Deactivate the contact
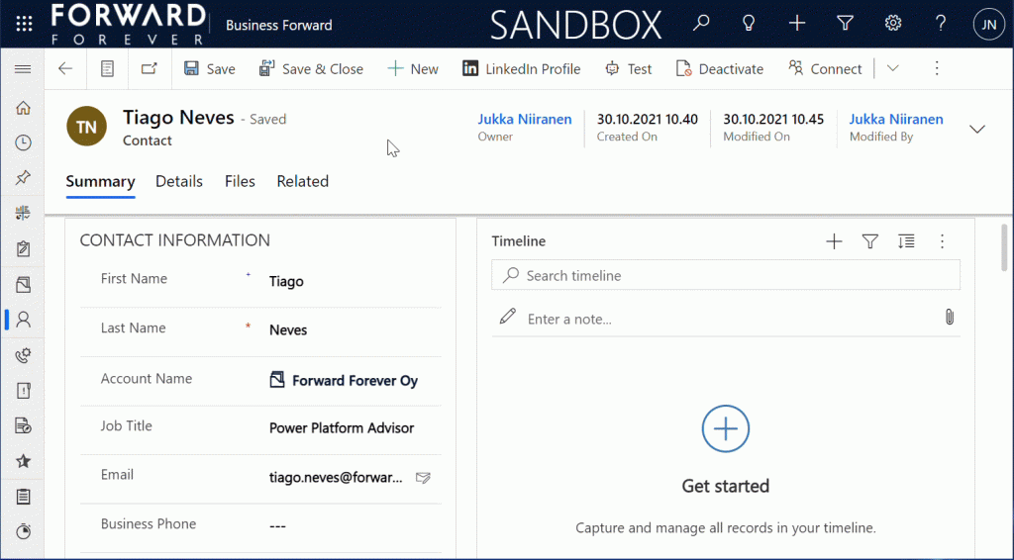The image size is (1014, 560). tap(720, 68)
